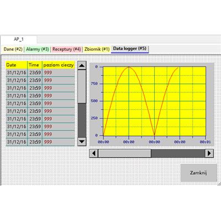Click the 750 label on the chart axis
The height and width of the screenshot is (221, 221).
tap(94, 83)
